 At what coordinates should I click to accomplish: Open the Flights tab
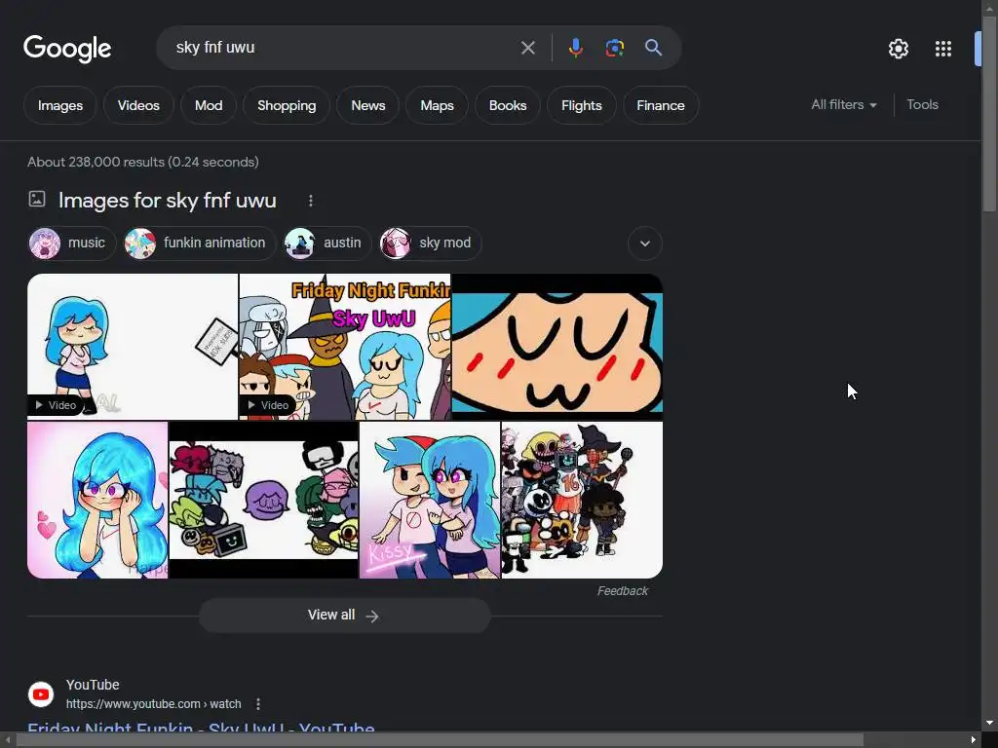pyautogui.click(x=581, y=105)
